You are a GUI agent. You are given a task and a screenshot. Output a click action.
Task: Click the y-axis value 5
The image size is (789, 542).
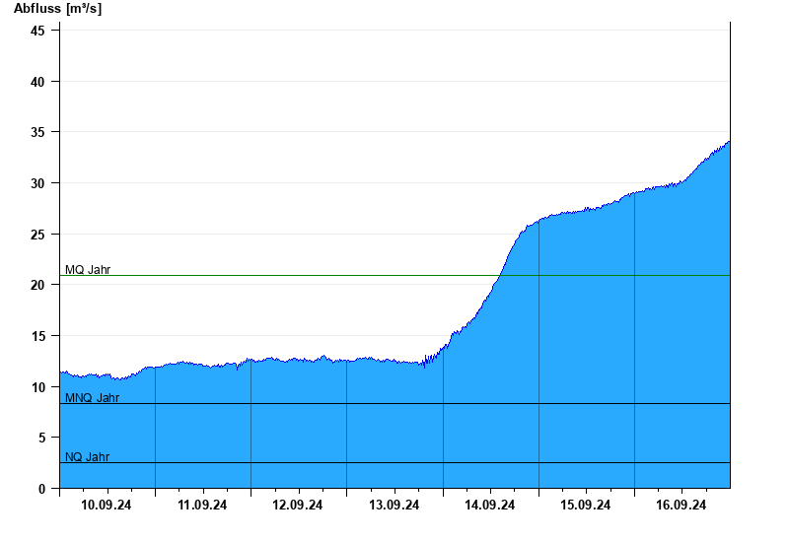click(41, 438)
